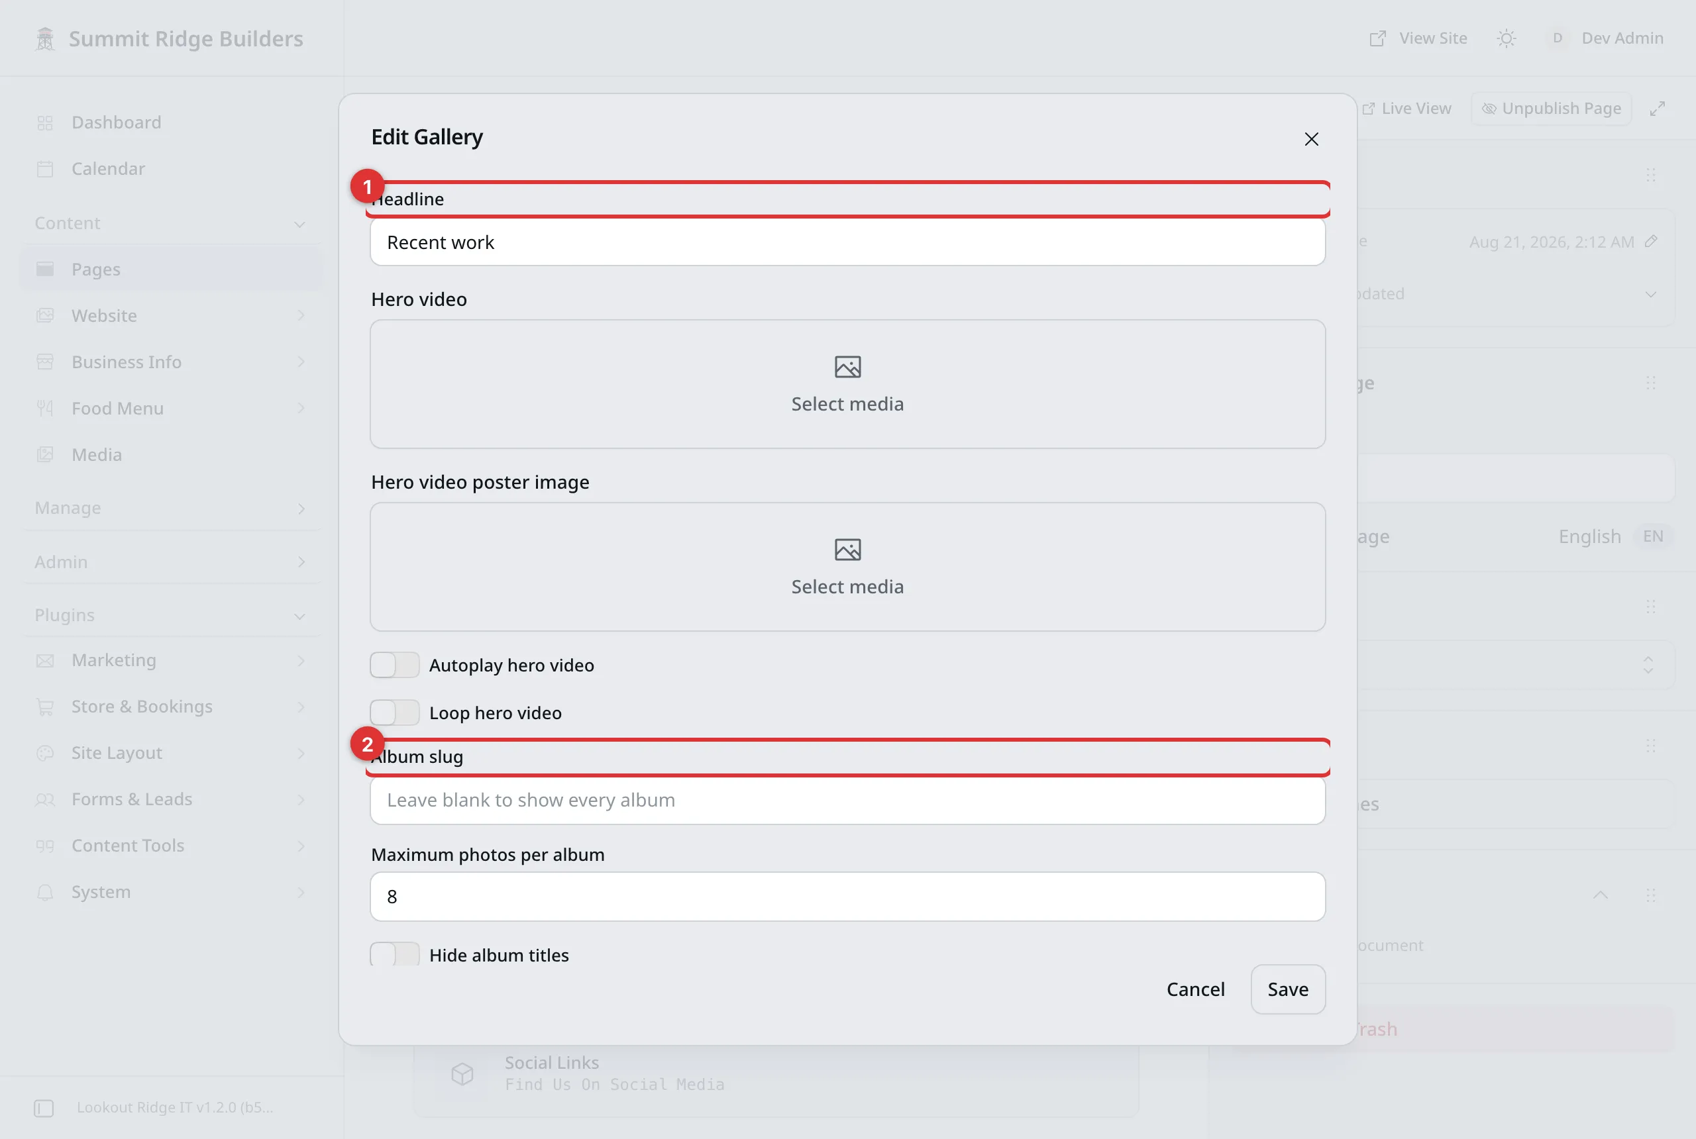Screen dimensions: 1696x1139
Task: Open the Store & Bookings menu item
Action: pyautogui.click(x=170, y=707)
